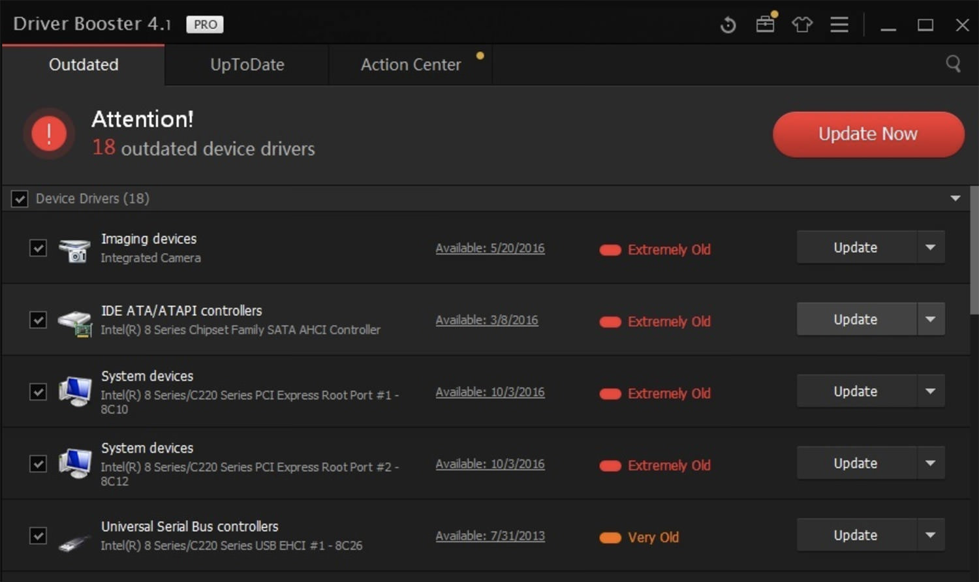Uncheck the Root Port #1 checkbox
The image size is (979, 582).
tap(38, 391)
